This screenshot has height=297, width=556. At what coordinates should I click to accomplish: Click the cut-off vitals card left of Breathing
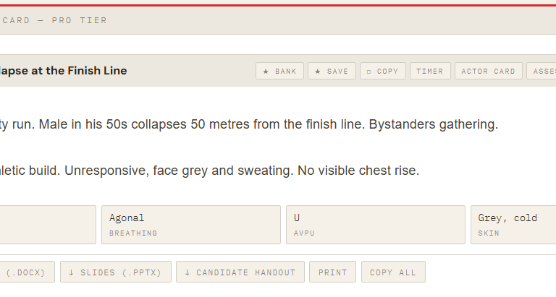tap(48, 224)
